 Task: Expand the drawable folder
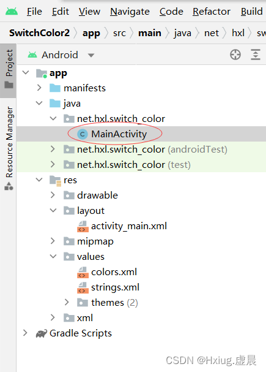point(53,195)
